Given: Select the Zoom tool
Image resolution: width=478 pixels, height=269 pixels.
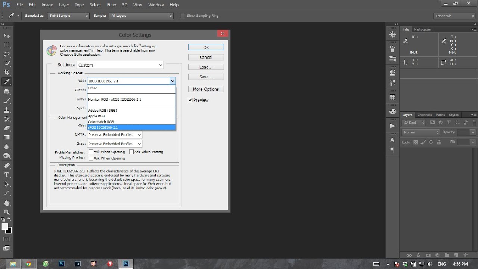Looking at the screenshot, I should point(7,212).
